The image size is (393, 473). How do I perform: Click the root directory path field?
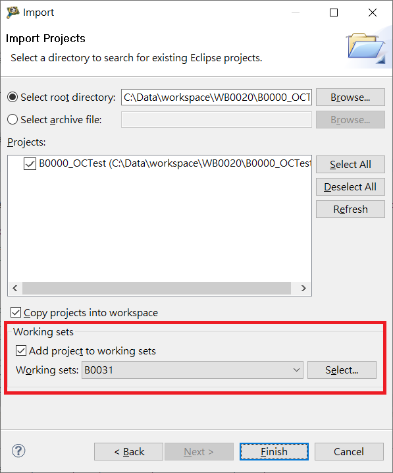pyautogui.click(x=217, y=97)
